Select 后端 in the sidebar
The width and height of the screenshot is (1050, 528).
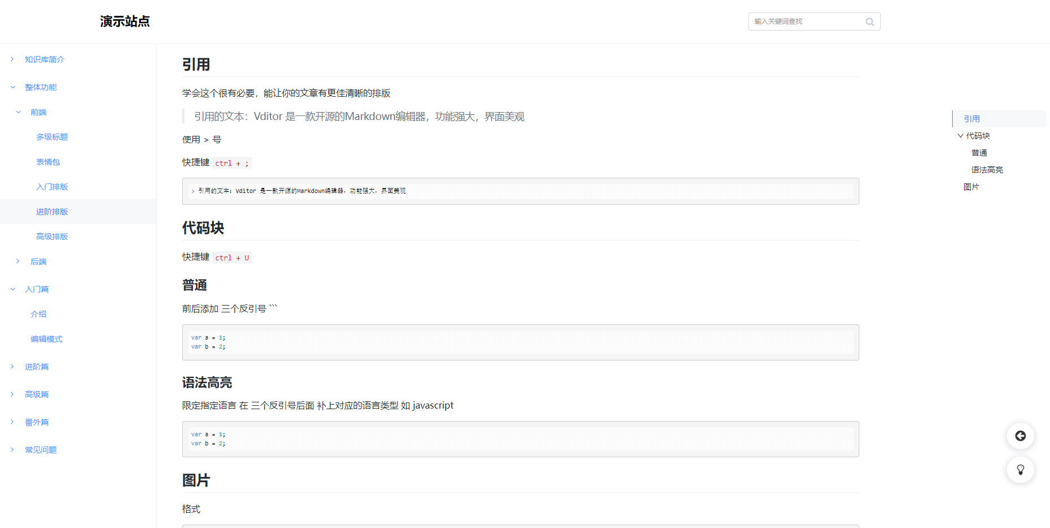coord(38,261)
